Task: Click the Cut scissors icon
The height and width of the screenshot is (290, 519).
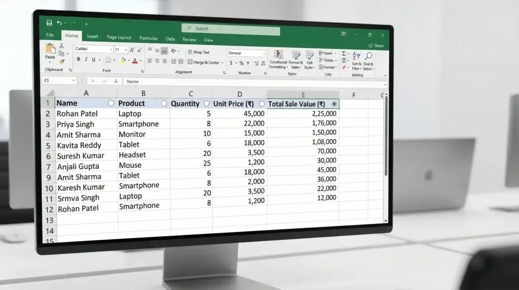Action: pos(61,46)
